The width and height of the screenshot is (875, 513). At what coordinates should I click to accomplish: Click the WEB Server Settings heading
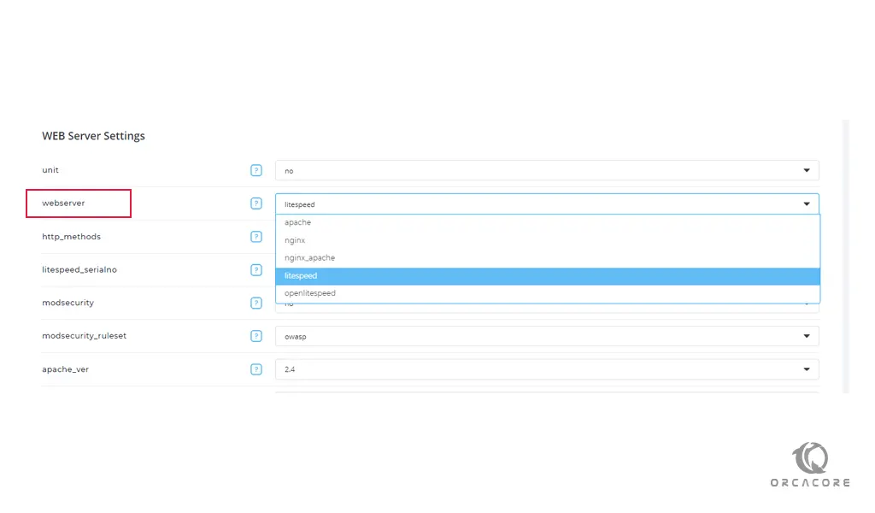[x=93, y=136]
